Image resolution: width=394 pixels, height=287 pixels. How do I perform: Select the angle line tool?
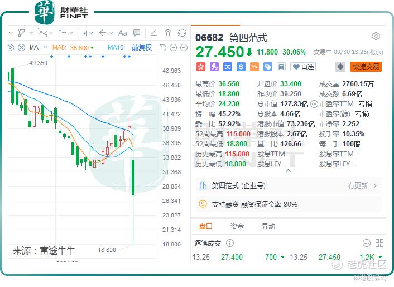[x=154, y=33]
